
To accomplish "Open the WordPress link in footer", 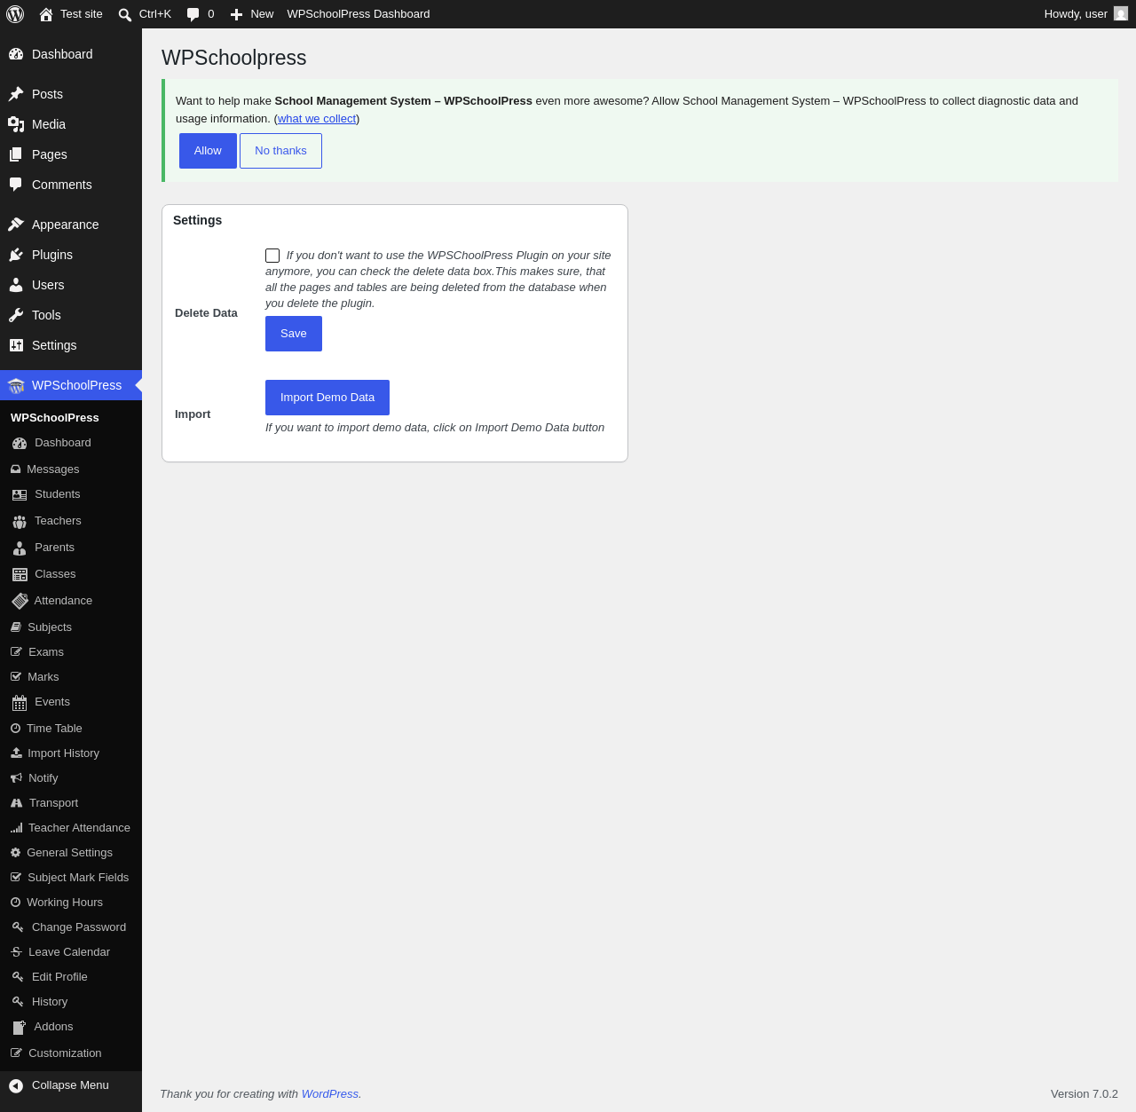I will [x=330, y=1094].
